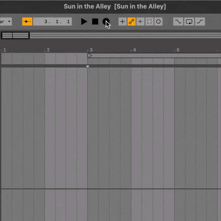Enable MIDI Arrangement Overdub plus button
The width and height of the screenshot is (221, 221).
123,22
